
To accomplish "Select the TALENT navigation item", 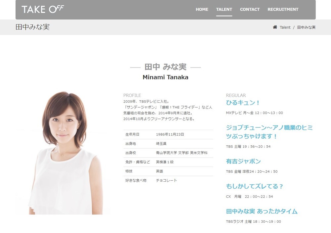I will (224, 9).
